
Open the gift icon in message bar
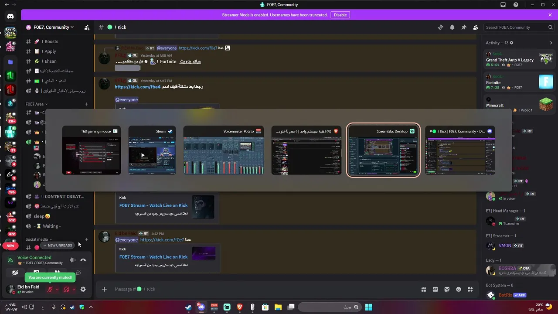point(423,289)
